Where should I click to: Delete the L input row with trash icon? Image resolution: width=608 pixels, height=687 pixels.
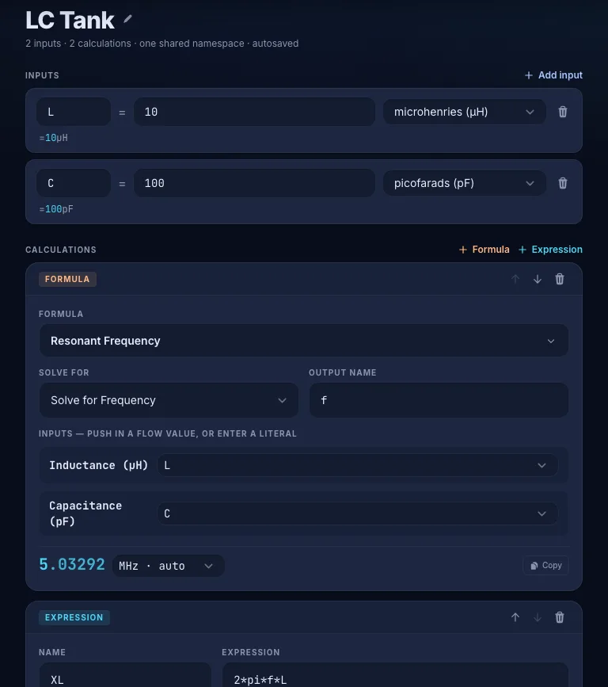point(562,112)
